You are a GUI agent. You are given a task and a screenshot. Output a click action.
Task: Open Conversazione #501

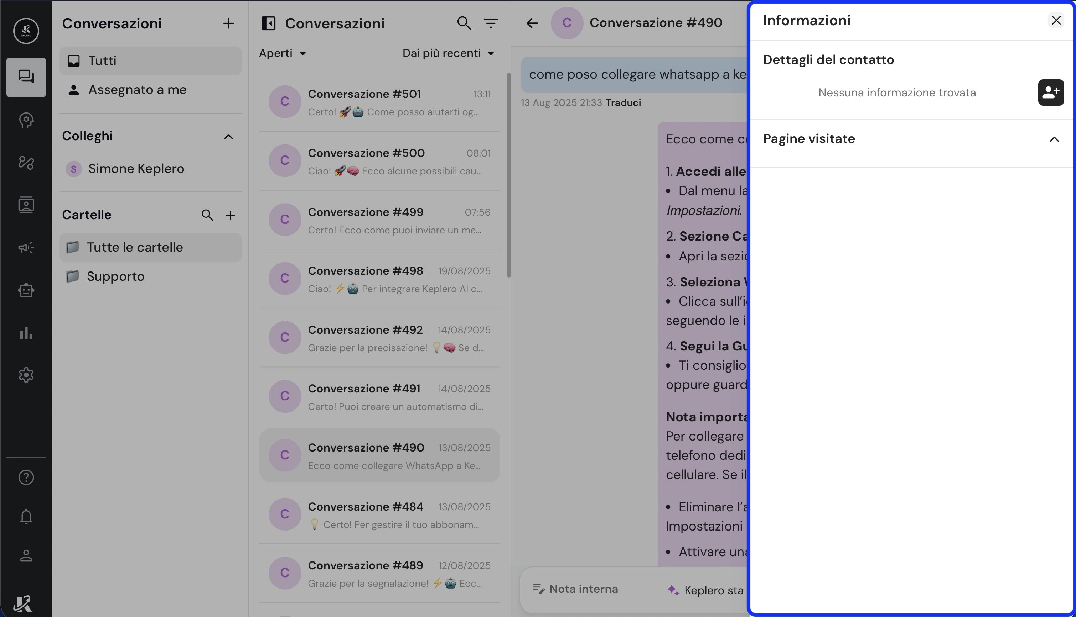379,102
